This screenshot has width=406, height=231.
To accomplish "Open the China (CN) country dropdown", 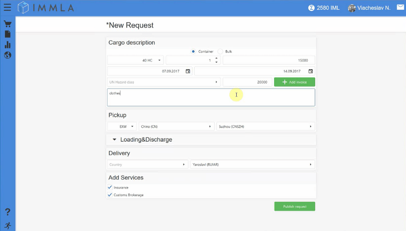I will (177, 126).
